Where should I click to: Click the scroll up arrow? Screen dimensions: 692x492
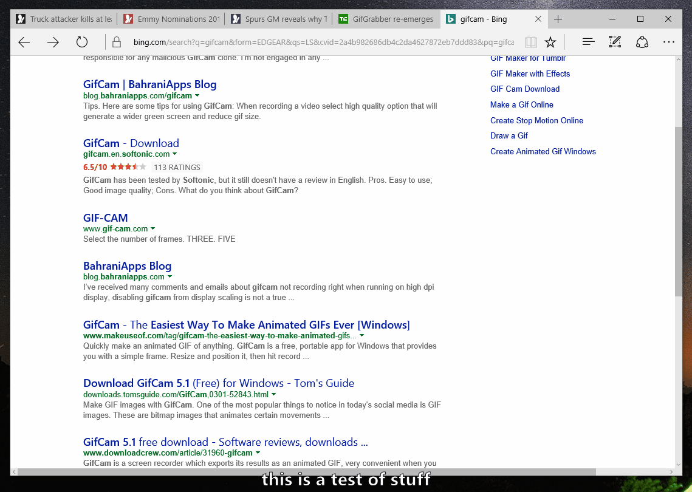(678, 59)
